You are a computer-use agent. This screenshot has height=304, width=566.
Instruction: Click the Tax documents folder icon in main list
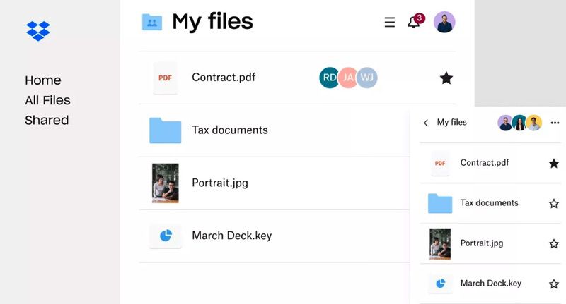(166, 130)
